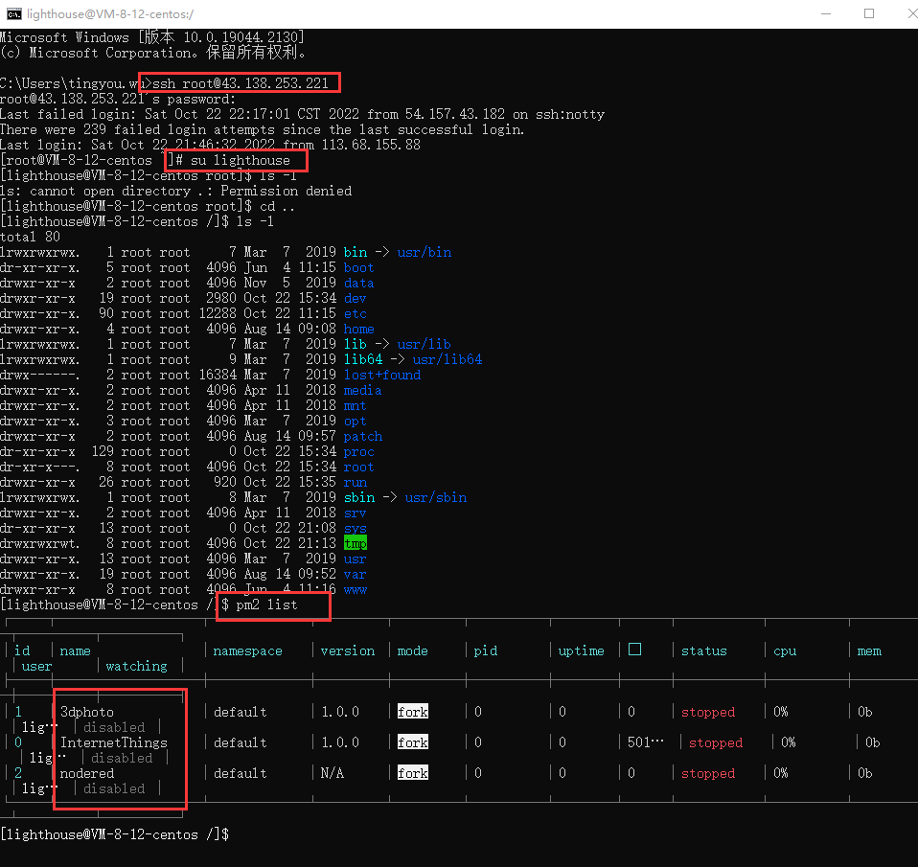Click the restart-count square icon header

pyautogui.click(x=634, y=650)
